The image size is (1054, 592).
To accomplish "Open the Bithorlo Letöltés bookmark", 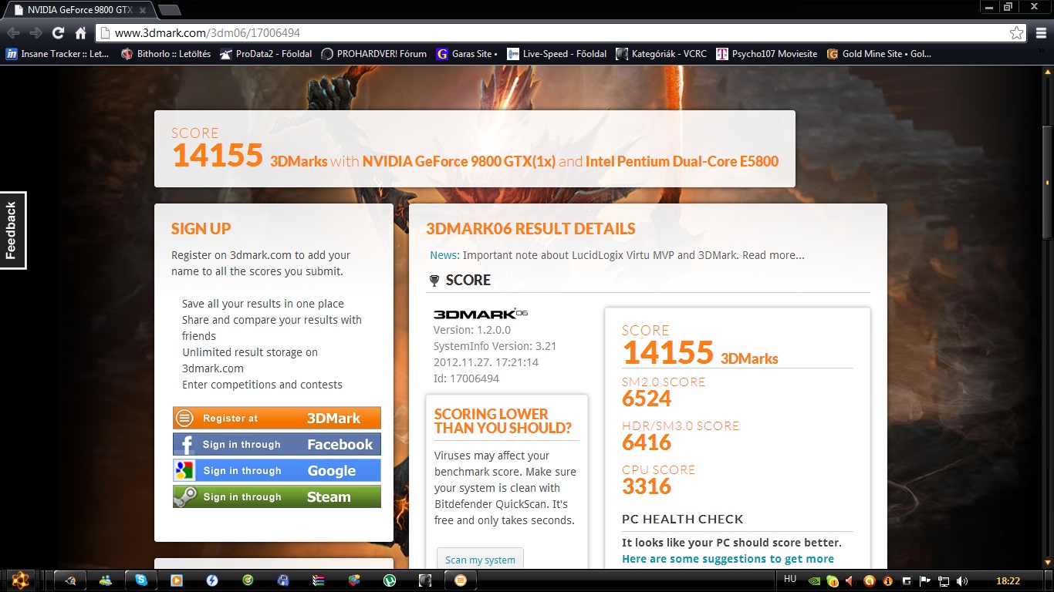I will click(166, 54).
